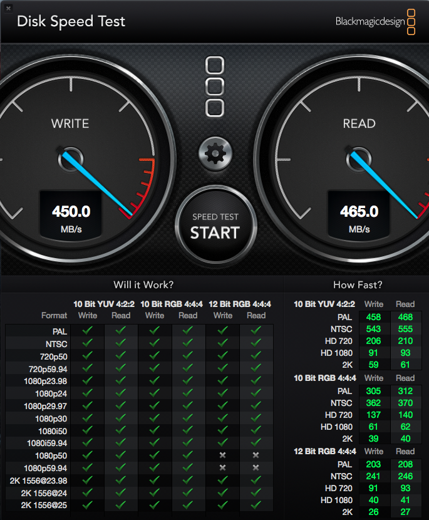The image size is (429, 520).
Task: Click 10 Bit YUV 2K write value 59
Action: click(374, 365)
